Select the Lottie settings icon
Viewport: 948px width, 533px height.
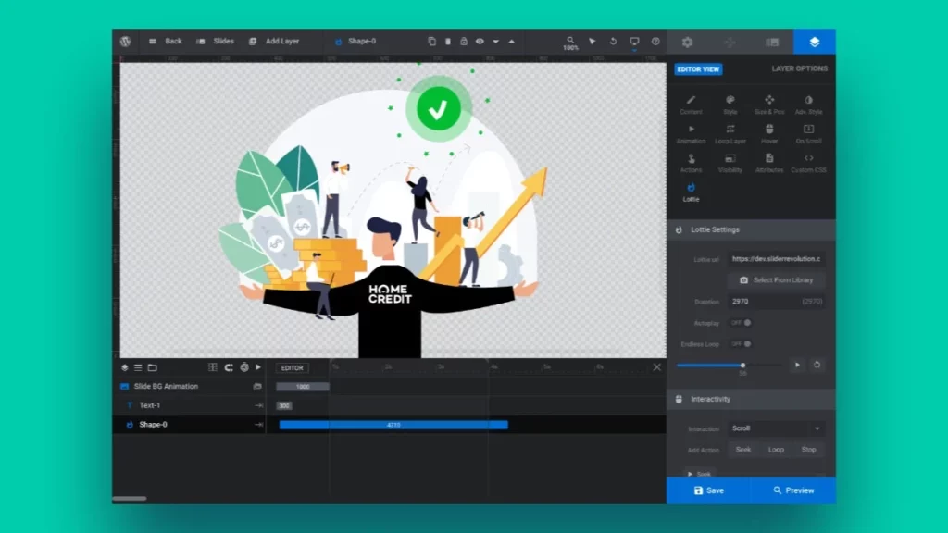point(691,187)
